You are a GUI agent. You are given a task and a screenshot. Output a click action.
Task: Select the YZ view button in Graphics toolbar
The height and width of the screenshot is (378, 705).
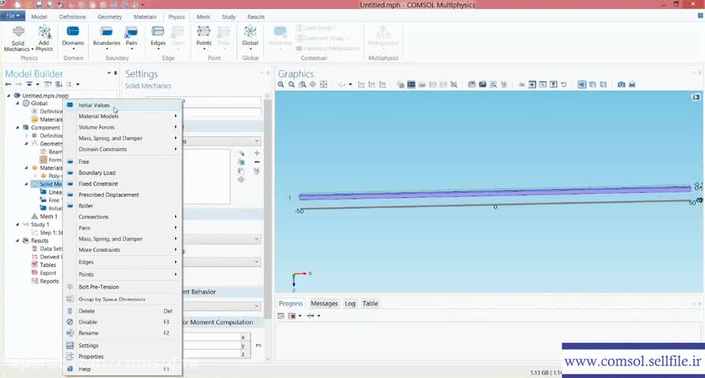coord(372,84)
